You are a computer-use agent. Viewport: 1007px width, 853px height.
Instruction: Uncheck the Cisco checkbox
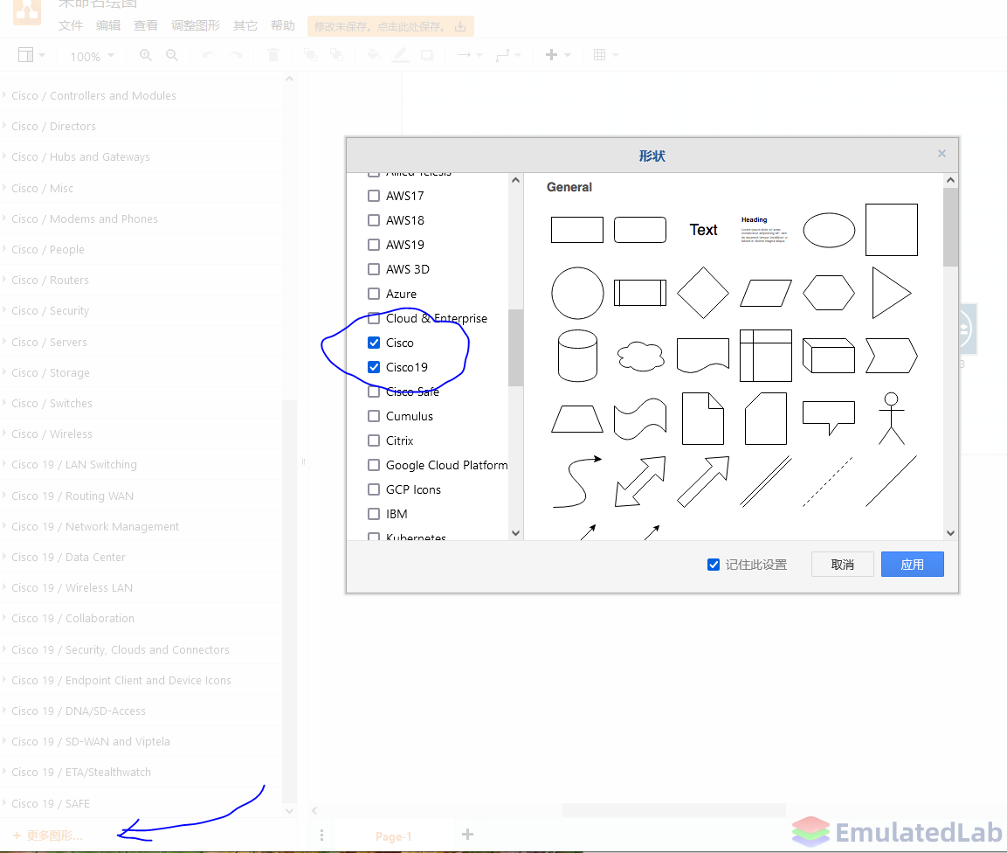[374, 343]
